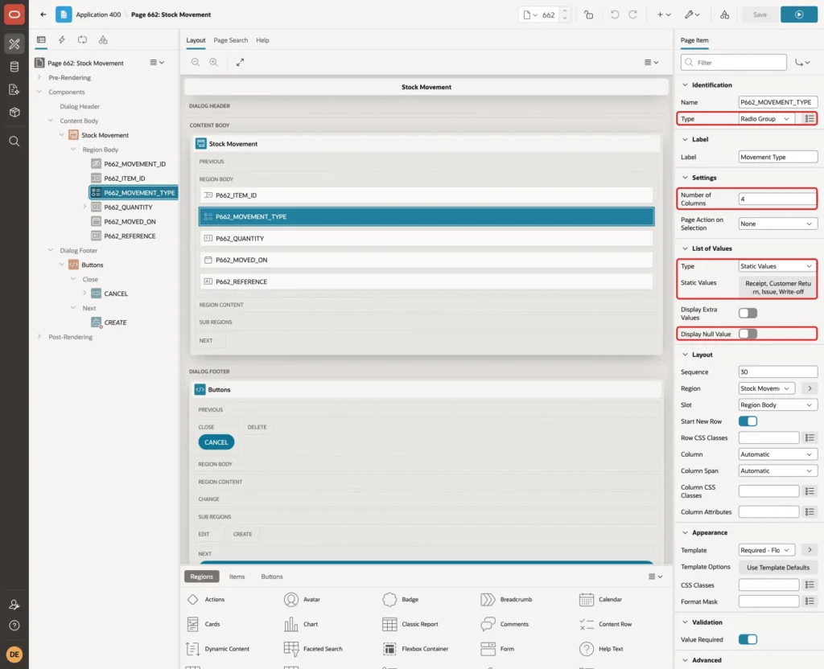
Task: Switch to the Processing tab icon
Action: [x=83, y=40]
